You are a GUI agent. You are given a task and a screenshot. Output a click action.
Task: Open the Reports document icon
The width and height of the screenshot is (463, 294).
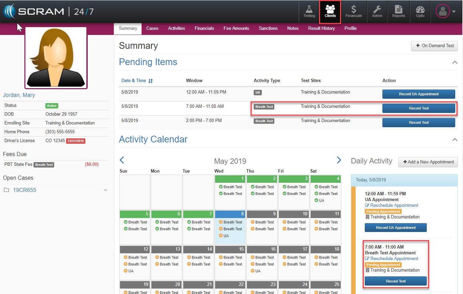click(399, 12)
